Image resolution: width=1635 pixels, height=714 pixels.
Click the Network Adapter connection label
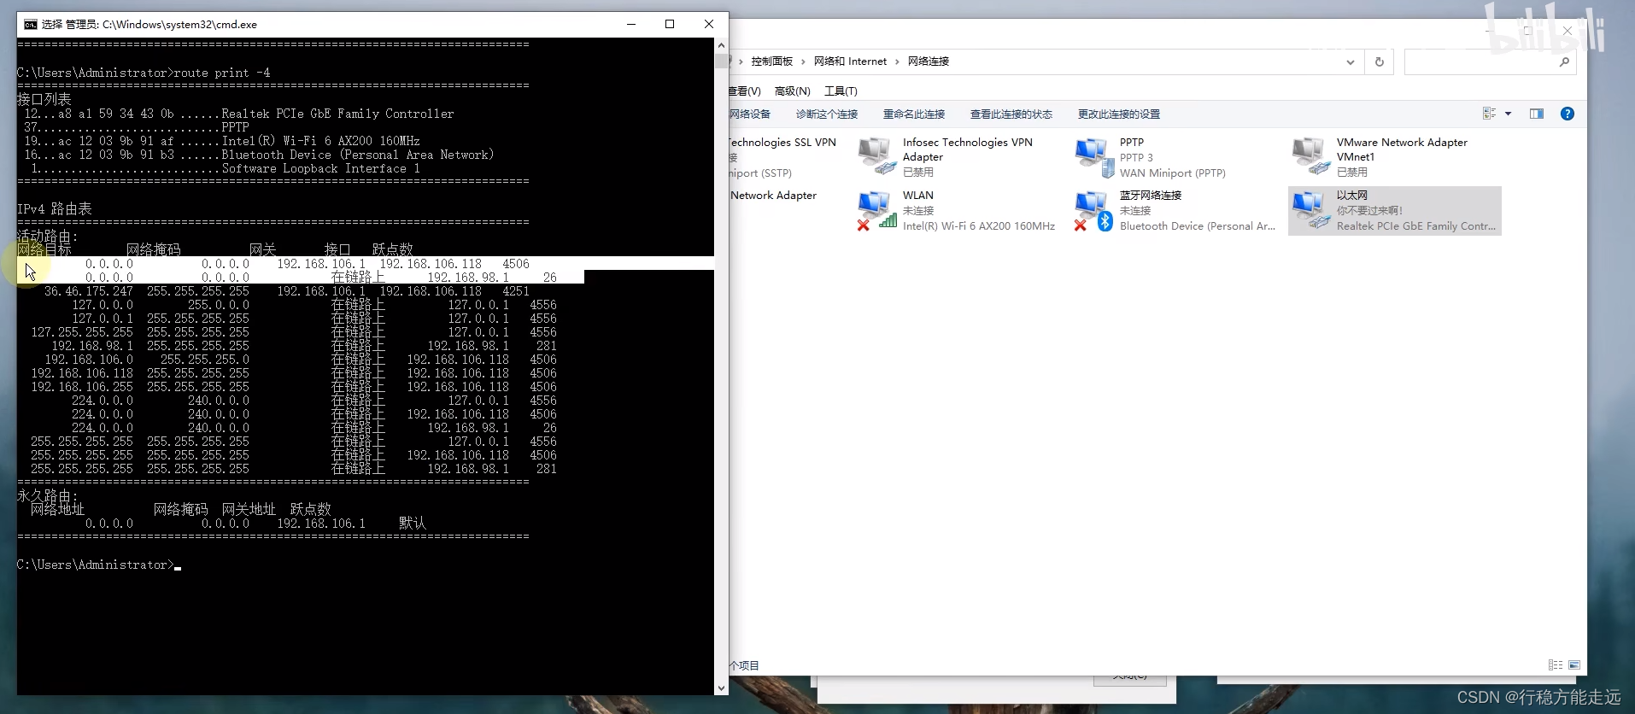773,196
